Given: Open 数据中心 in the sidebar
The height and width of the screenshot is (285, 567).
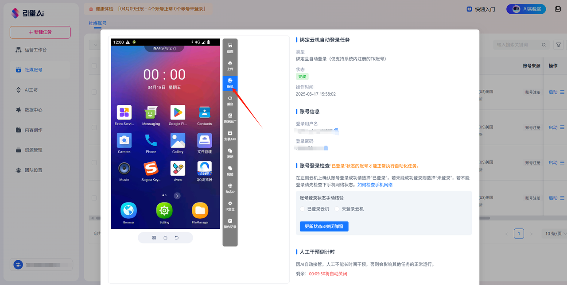Looking at the screenshot, I should pyautogui.click(x=40, y=110).
